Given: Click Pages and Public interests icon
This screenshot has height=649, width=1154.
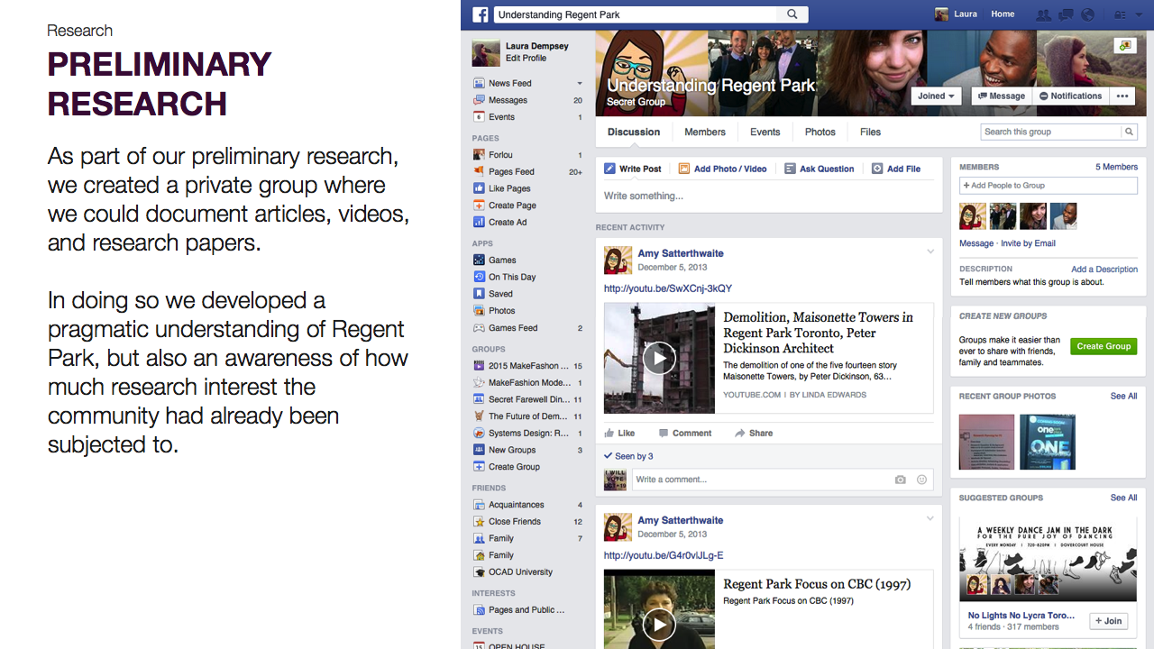Looking at the screenshot, I should (x=479, y=610).
